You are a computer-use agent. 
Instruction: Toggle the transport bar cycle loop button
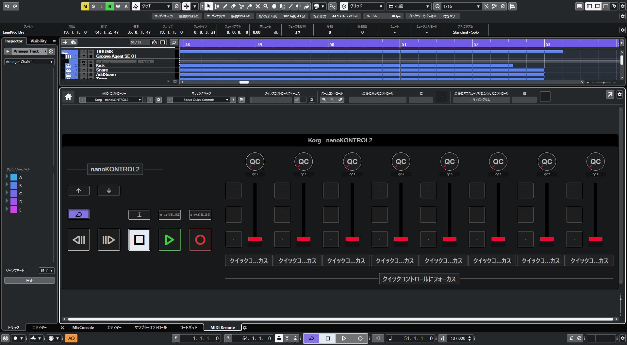pos(311,338)
